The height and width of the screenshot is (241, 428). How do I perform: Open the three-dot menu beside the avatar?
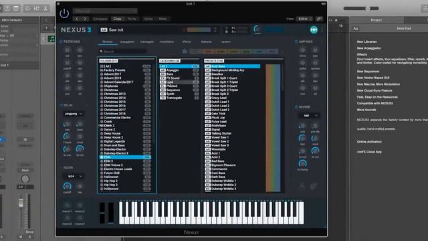[322, 29]
